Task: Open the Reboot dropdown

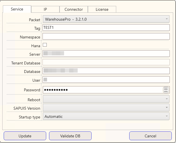Action: tap(106, 99)
